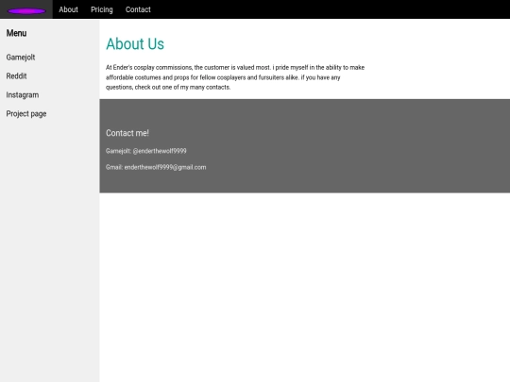Click the paragraph starting 'At Ender's cosplay commissions'
The height and width of the screenshot is (382, 510).
coord(235,77)
